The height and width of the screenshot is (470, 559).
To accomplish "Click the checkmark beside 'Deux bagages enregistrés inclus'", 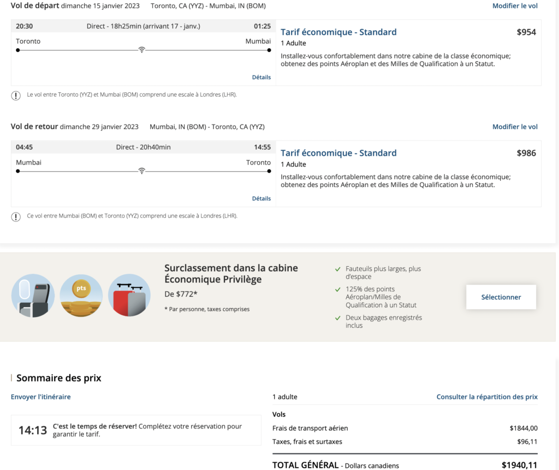I will pyautogui.click(x=338, y=318).
